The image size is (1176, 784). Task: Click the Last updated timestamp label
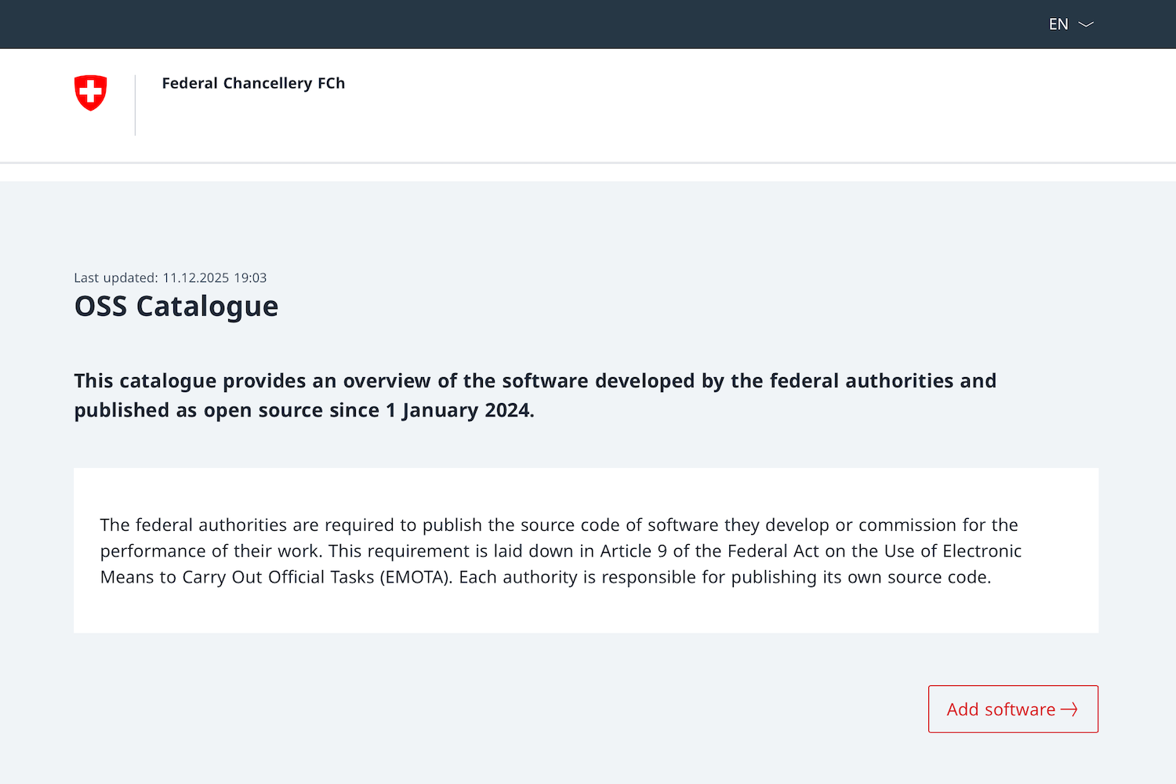point(115,278)
